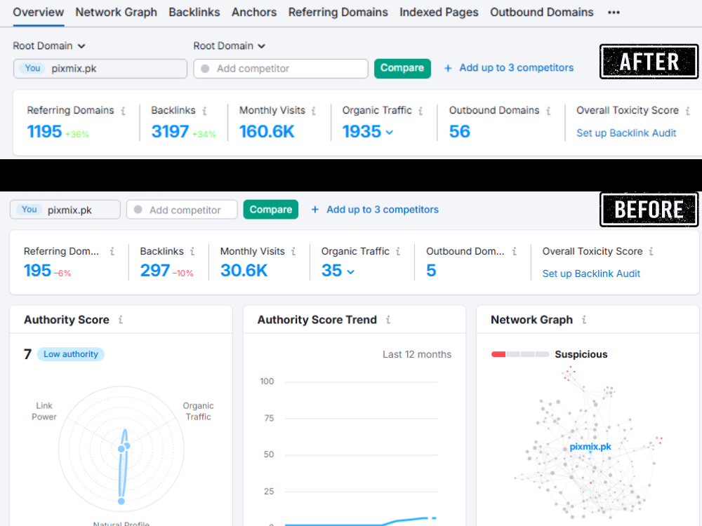Viewport: 702px width, 526px height.
Task: Open info icon next to Network Graph heading
Action: 584,320
